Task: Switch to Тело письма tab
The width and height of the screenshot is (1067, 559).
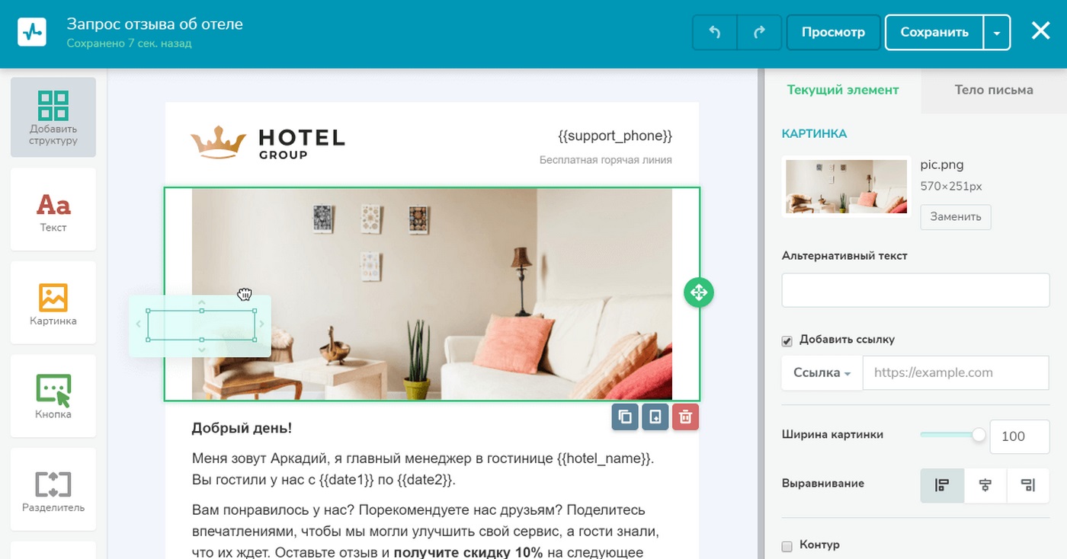Action: coord(994,90)
